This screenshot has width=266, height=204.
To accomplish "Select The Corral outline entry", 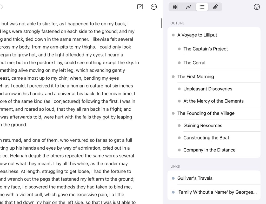I will point(194,63).
